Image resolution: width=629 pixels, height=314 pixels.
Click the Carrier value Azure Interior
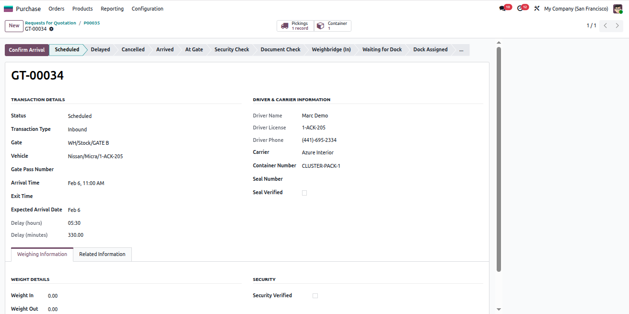pos(318,152)
